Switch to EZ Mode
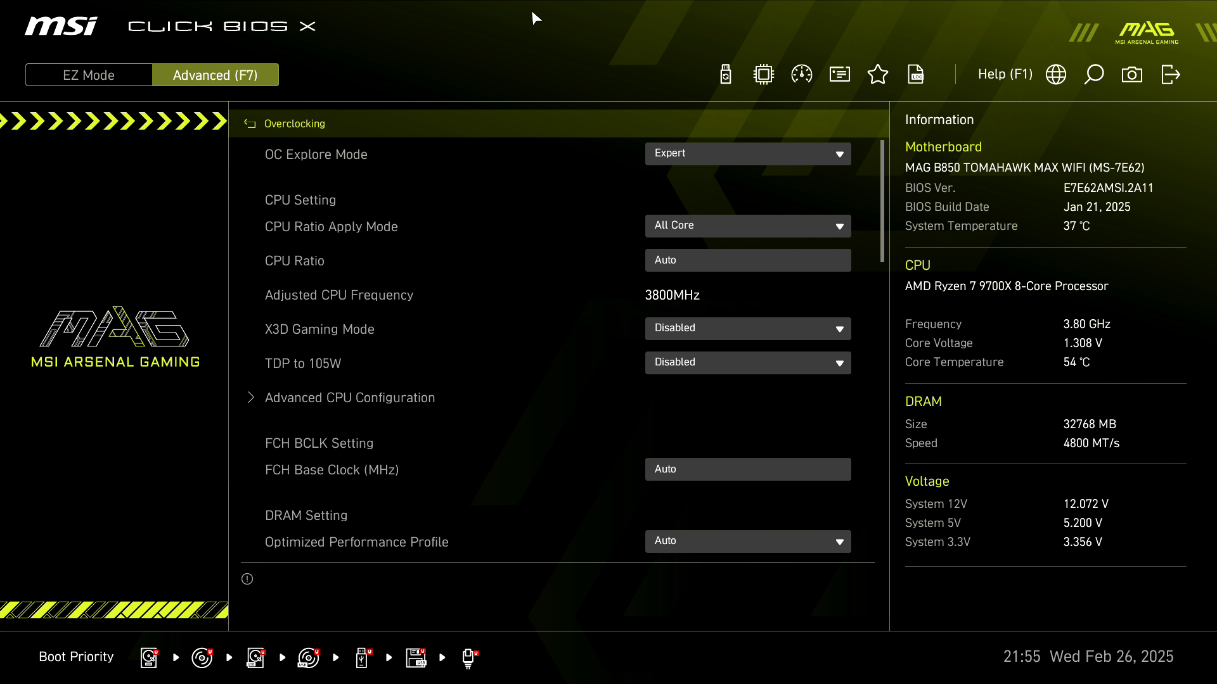The width and height of the screenshot is (1217, 684). [x=89, y=75]
